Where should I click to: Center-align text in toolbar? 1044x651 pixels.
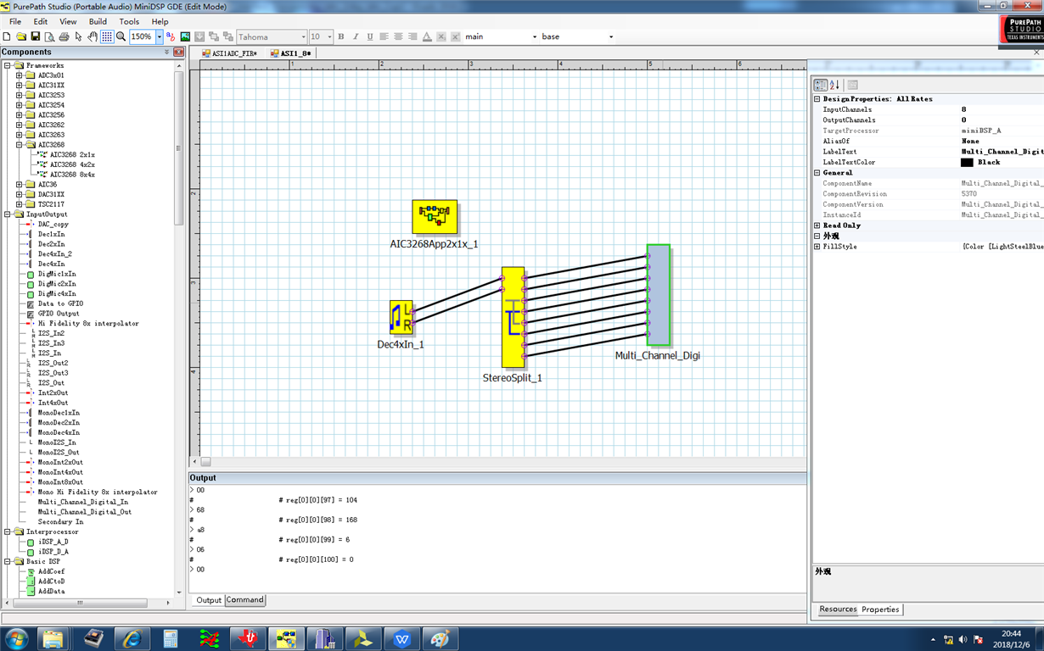pyautogui.click(x=399, y=37)
